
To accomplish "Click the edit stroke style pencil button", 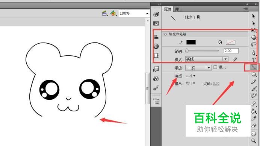I will coord(235,59).
